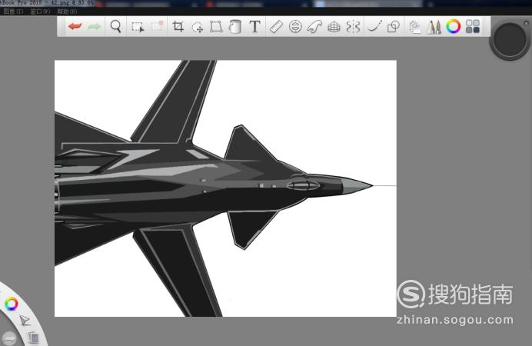Click the lagoon layers pages icon
This screenshot has width=532, height=346.
(33, 337)
